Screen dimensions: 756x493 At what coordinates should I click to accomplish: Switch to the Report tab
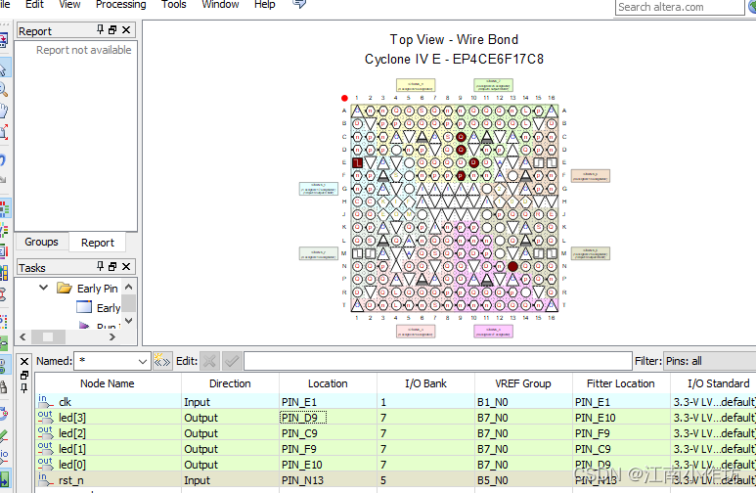coord(98,243)
